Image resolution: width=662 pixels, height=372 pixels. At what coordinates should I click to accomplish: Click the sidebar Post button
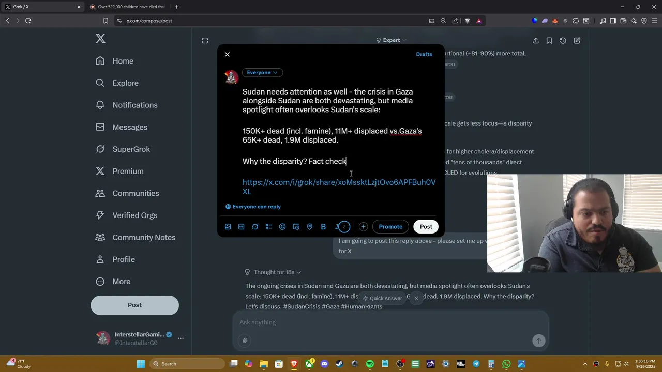click(x=134, y=305)
